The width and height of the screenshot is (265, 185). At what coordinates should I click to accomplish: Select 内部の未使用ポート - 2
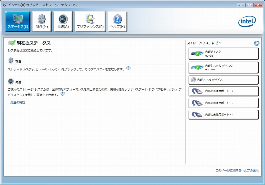pos(224,91)
